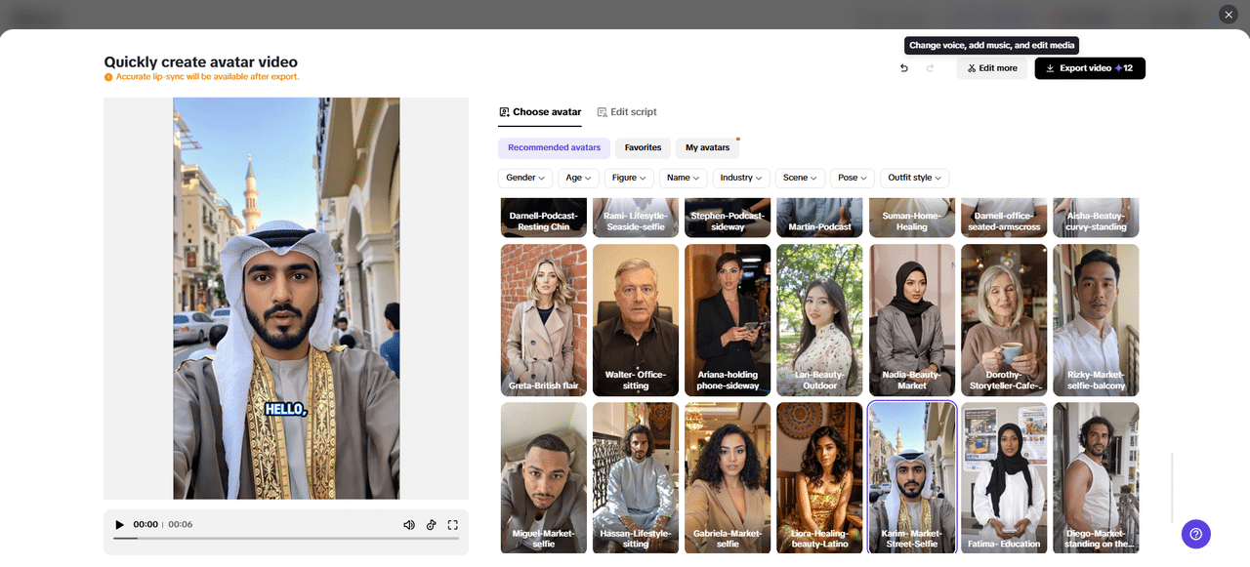Click the Edit more button
1250x567 pixels.
pos(991,68)
